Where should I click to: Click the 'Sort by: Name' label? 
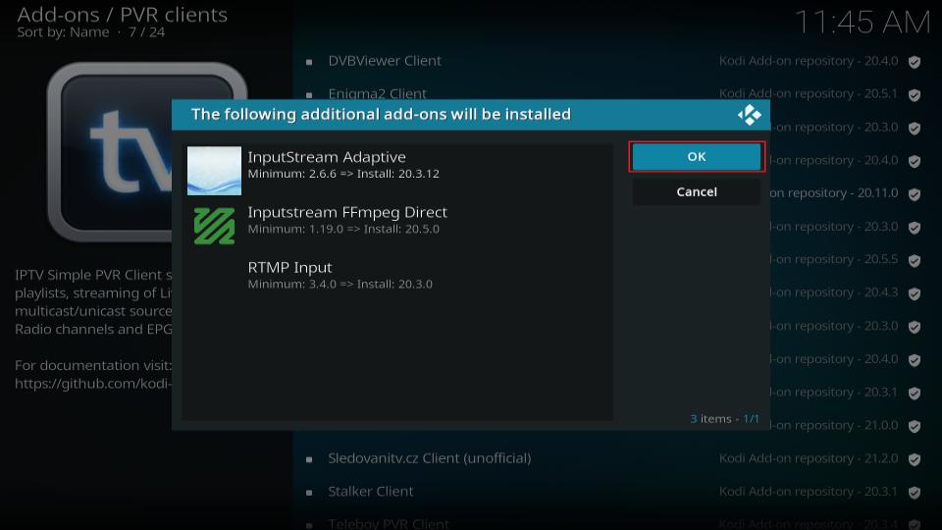[63, 32]
